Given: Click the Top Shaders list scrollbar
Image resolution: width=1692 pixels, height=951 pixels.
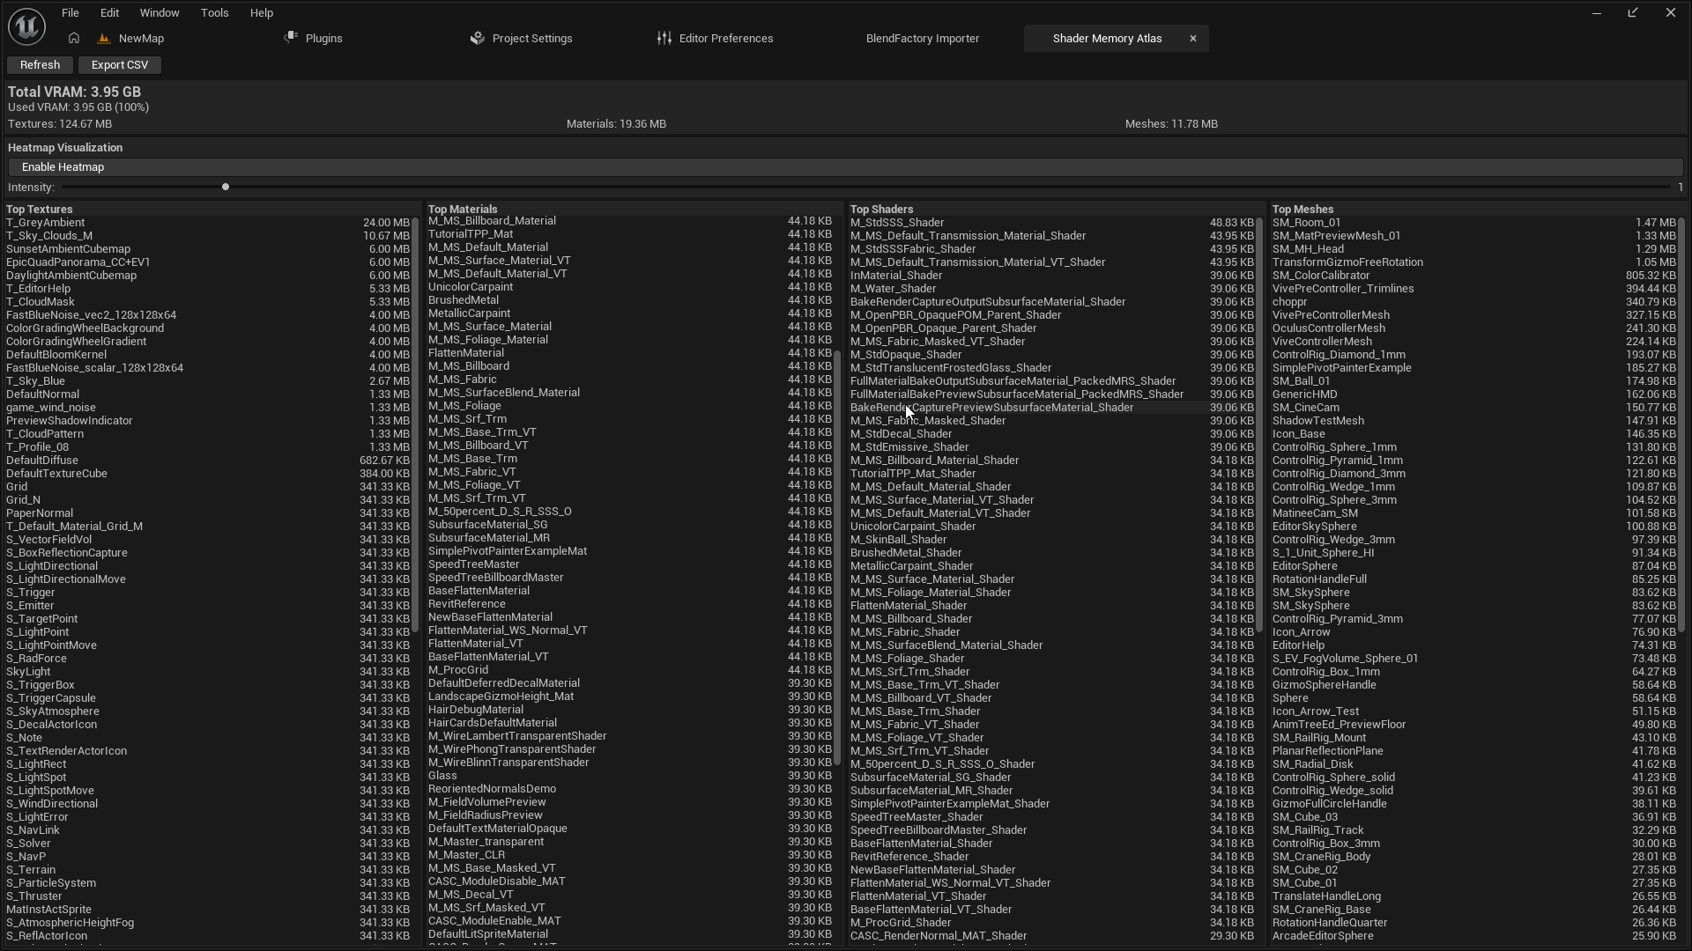Looking at the screenshot, I should tap(1259, 424).
